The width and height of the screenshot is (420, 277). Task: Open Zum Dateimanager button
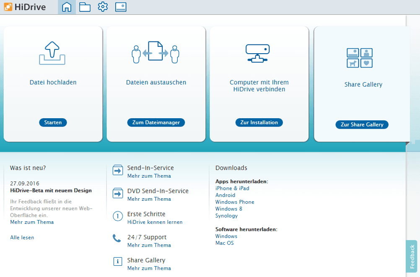tap(156, 122)
